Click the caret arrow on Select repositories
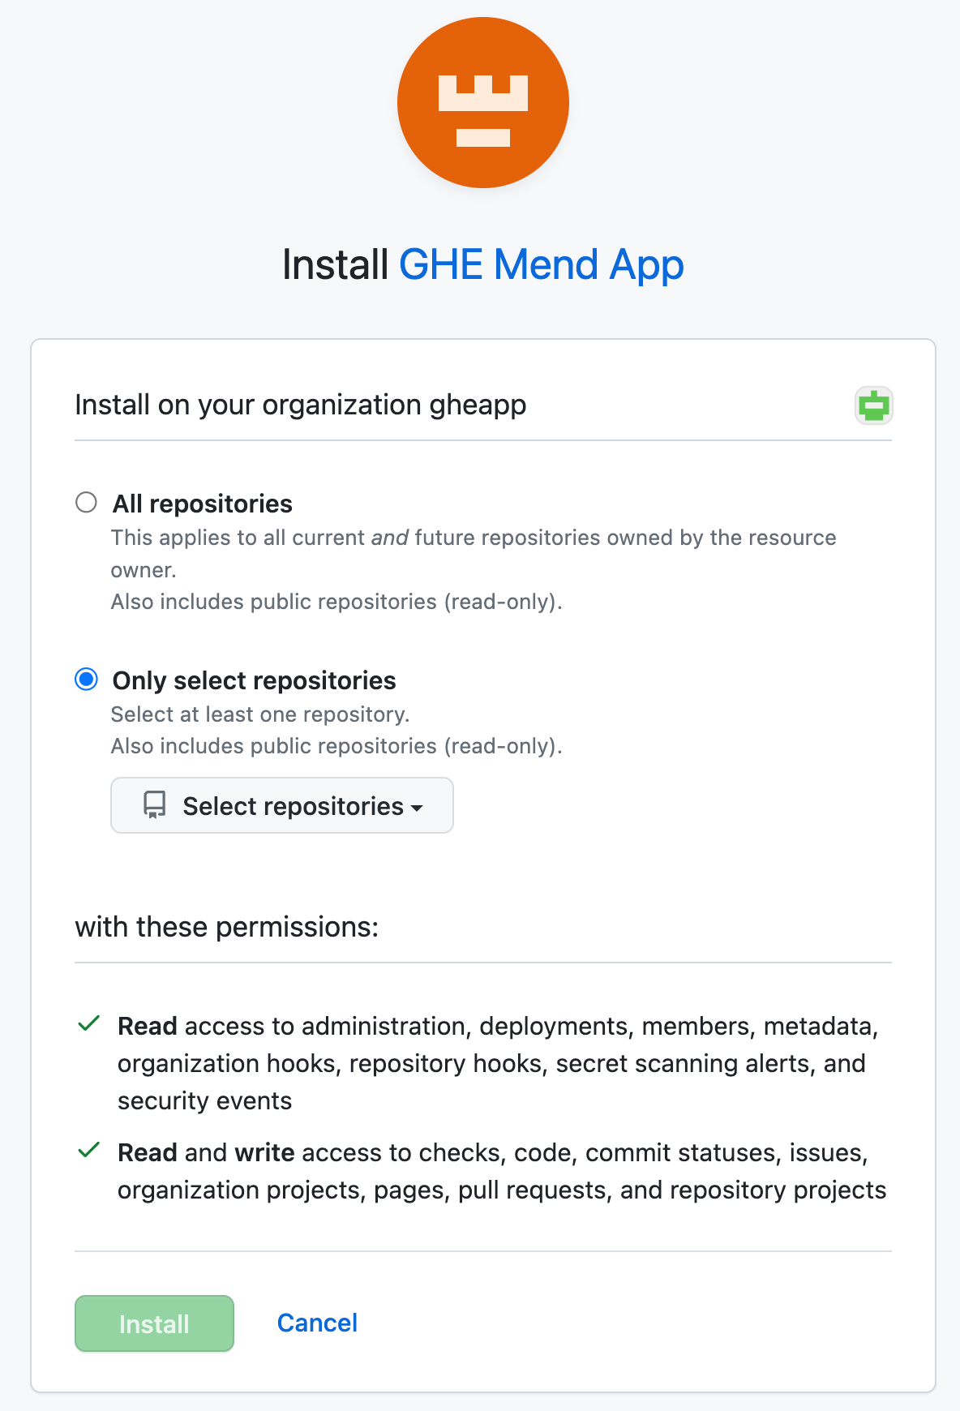This screenshot has width=960, height=1411. click(x=418, y=808)
